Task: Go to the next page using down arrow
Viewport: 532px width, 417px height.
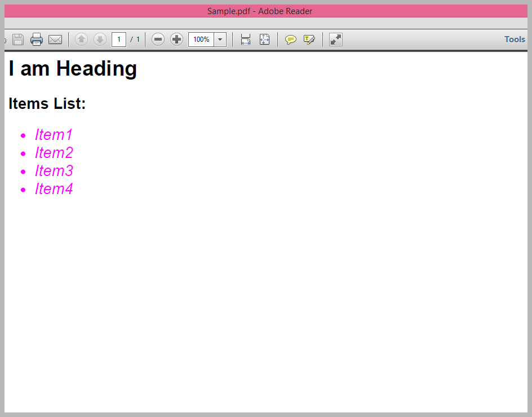Action: pos(100,39)
